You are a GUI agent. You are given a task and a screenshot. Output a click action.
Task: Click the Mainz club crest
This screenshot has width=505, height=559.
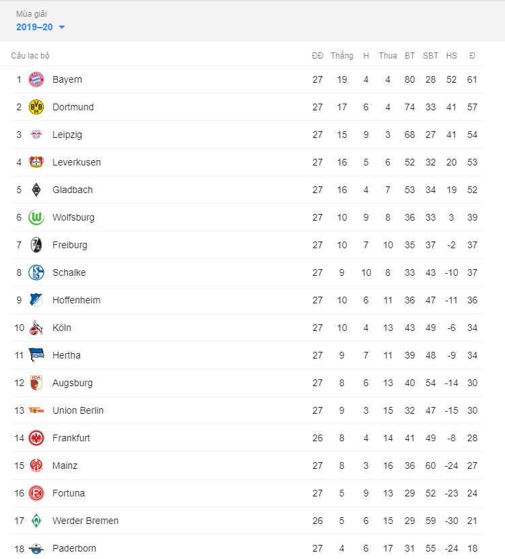36,465
